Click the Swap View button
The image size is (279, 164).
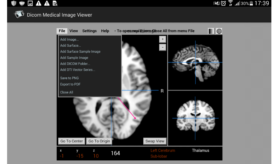point(155,141)
